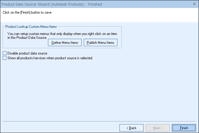
Task: Click the separator line above the navigation buttons
Action: 99,121
